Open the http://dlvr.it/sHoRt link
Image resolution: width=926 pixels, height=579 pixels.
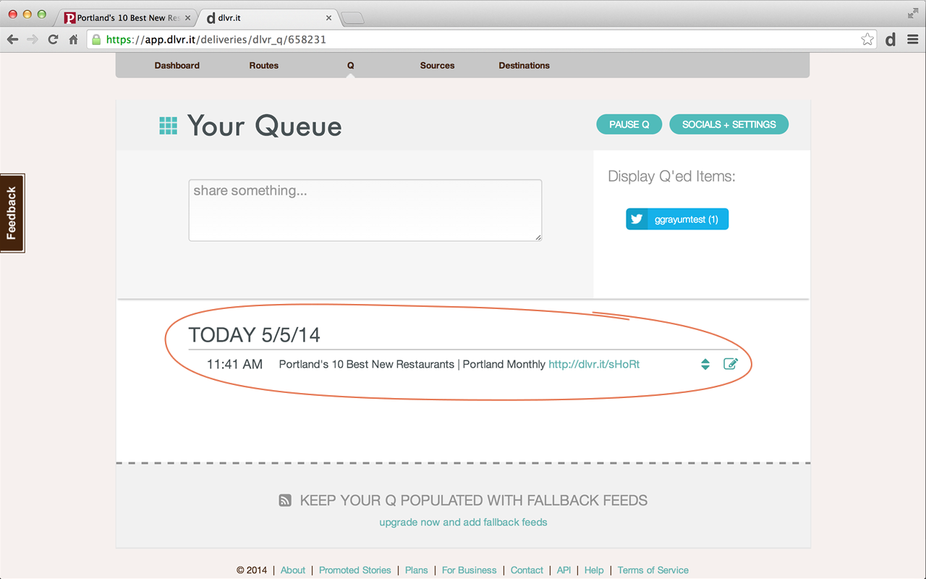[x=594, y=364]
